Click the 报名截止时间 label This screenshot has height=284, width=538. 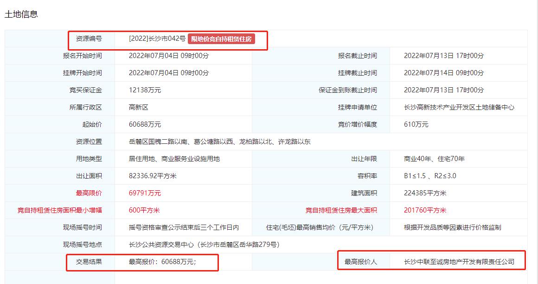(x=358, y=56)
